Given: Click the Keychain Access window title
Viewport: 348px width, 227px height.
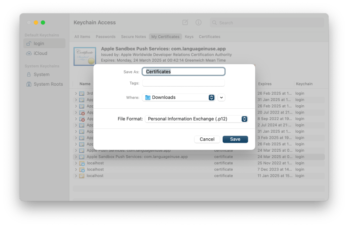Looking at the screenshot, I should tap(94, 23).
